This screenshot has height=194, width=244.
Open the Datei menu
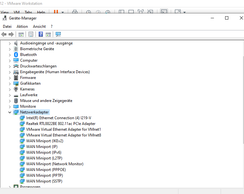pos(7,27)
